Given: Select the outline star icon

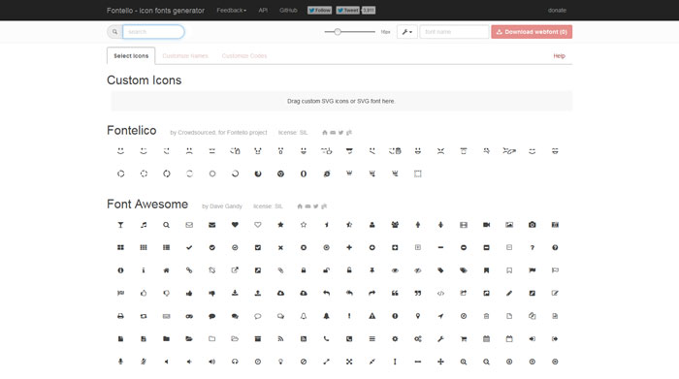Looking at the screenshot, I should click(304, 225).
